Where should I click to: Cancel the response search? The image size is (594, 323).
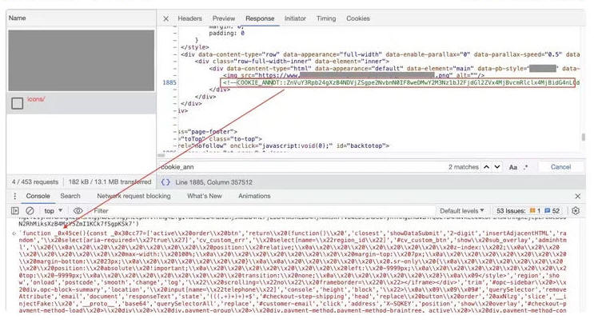[x=560, y=167]
